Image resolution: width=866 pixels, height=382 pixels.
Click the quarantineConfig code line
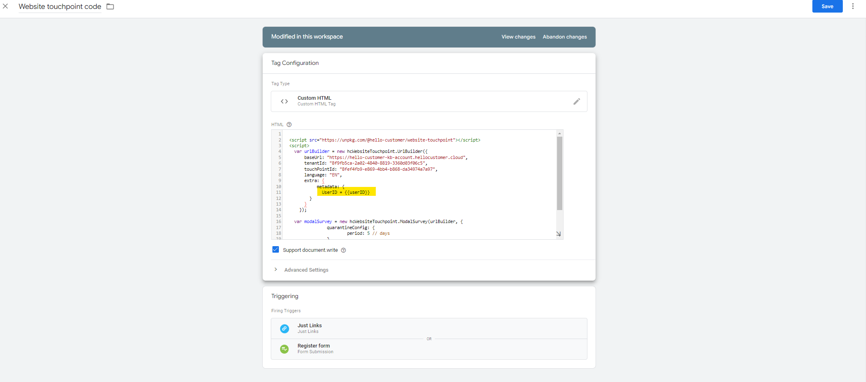351,227
